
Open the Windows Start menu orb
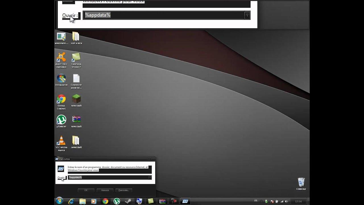[x=59, y=201]
